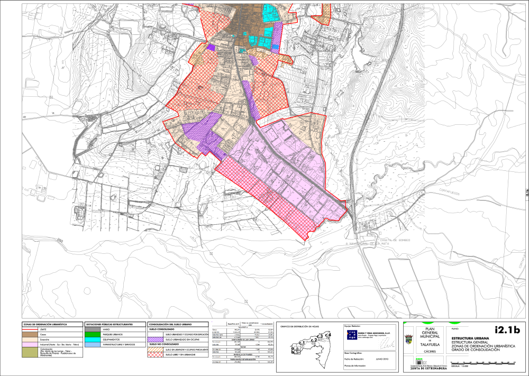Image resolution: width=529 pixels, height=376 pixels.
Task: Pick the green PARQUES URBANOS swatch
Action: pos(93,334)
